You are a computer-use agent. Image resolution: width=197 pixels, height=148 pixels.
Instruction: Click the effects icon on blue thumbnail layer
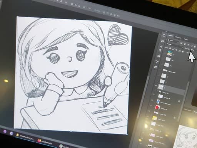coord(179,101)
